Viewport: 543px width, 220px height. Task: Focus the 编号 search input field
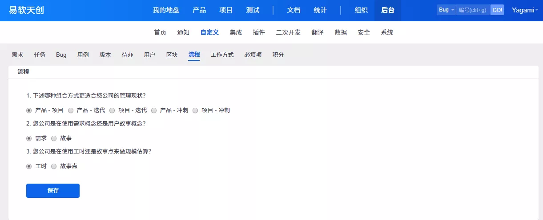click(x=473, y=10)
